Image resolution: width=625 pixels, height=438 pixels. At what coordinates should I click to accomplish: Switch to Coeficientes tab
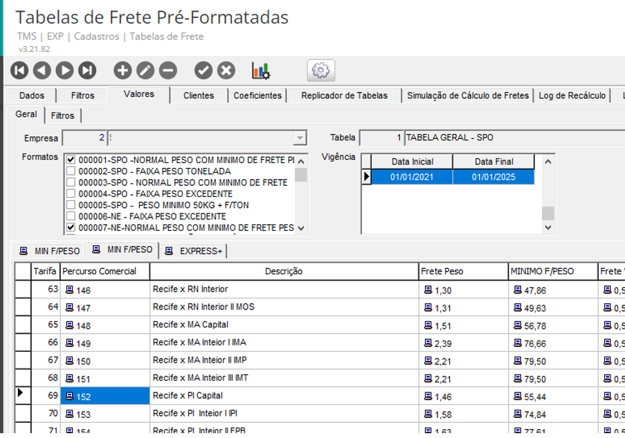pos(257,95)
